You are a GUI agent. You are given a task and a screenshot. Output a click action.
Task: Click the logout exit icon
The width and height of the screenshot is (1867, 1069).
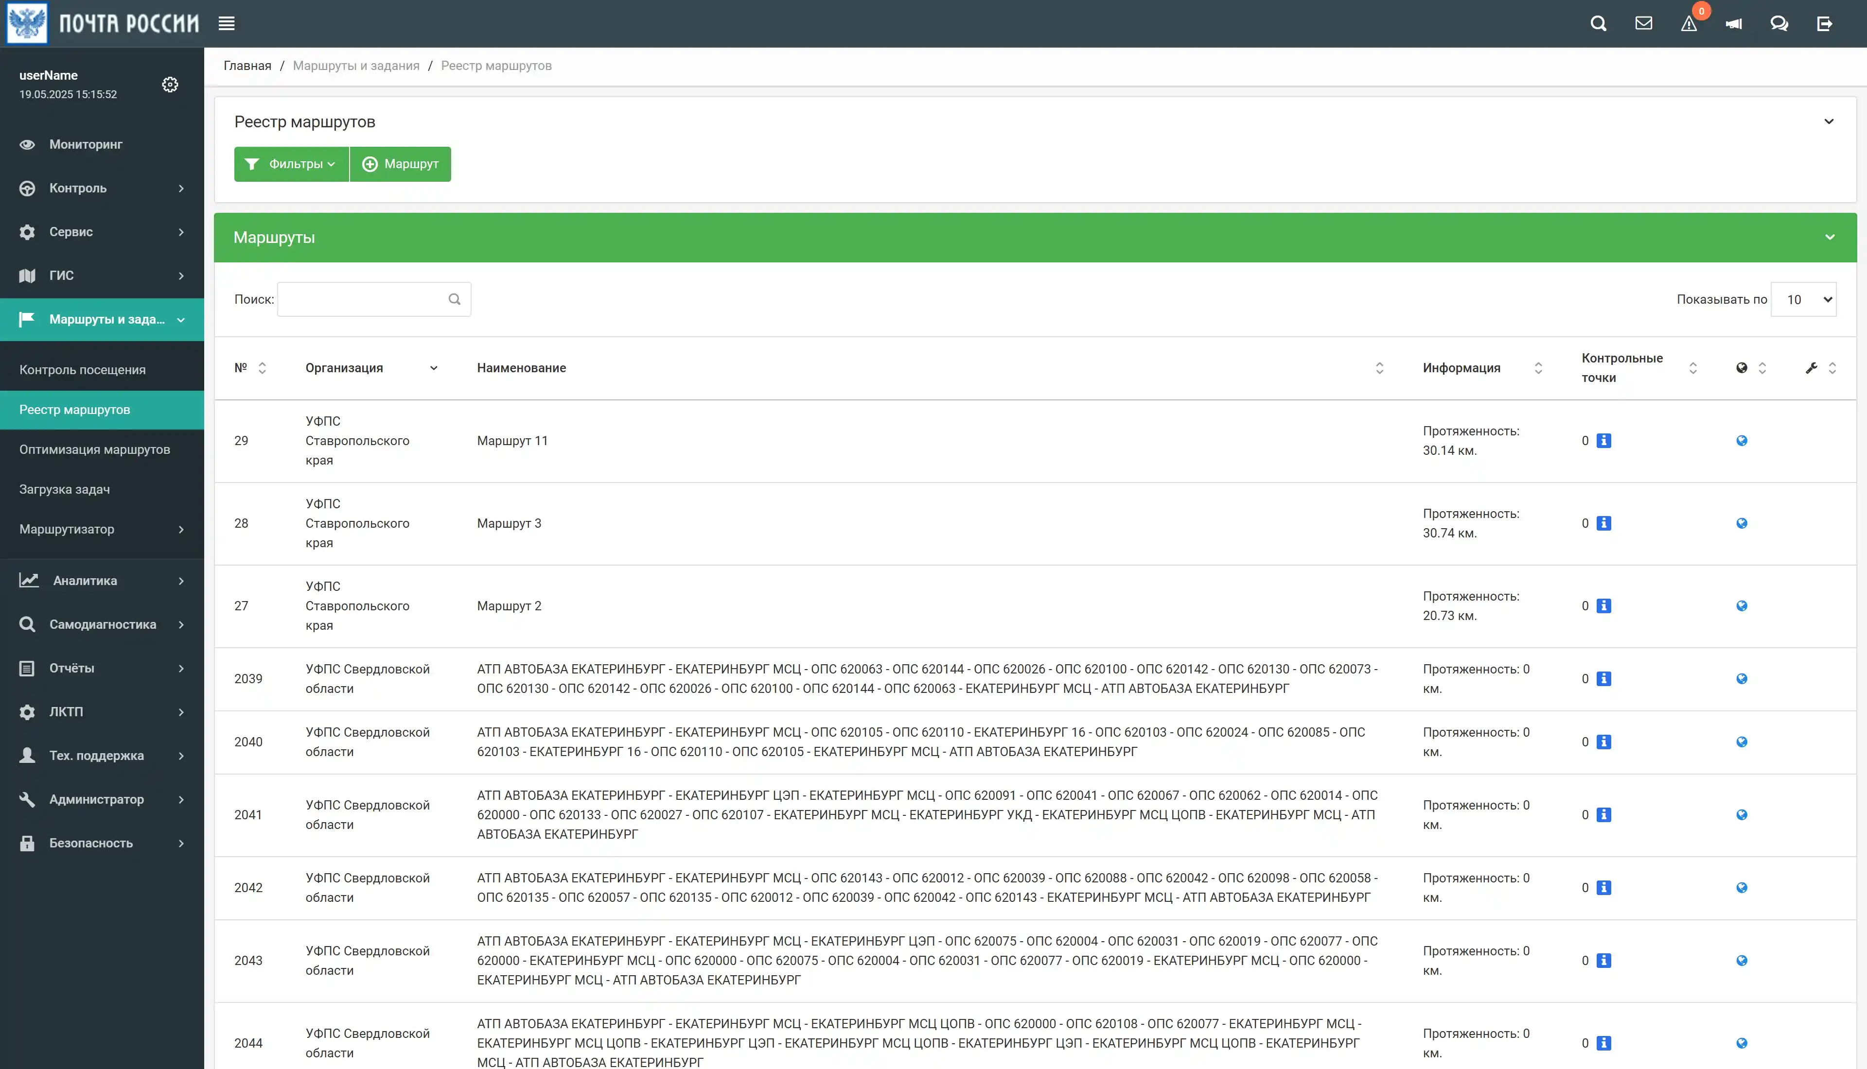point(1824,23)
